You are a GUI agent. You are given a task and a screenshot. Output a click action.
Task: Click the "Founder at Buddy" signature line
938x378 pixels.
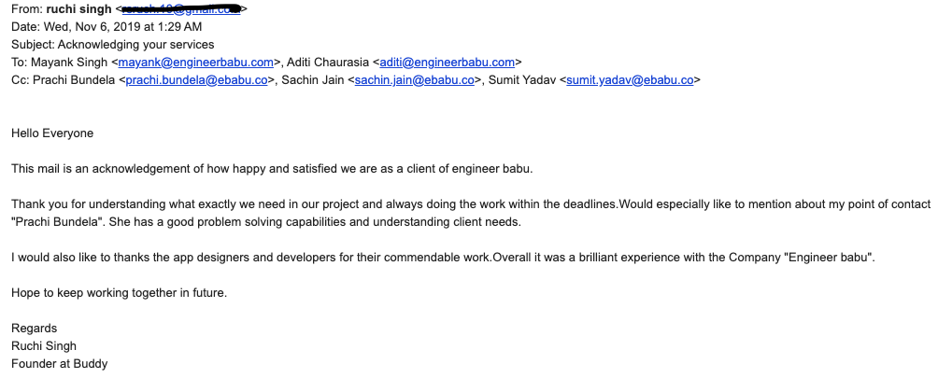59,364
